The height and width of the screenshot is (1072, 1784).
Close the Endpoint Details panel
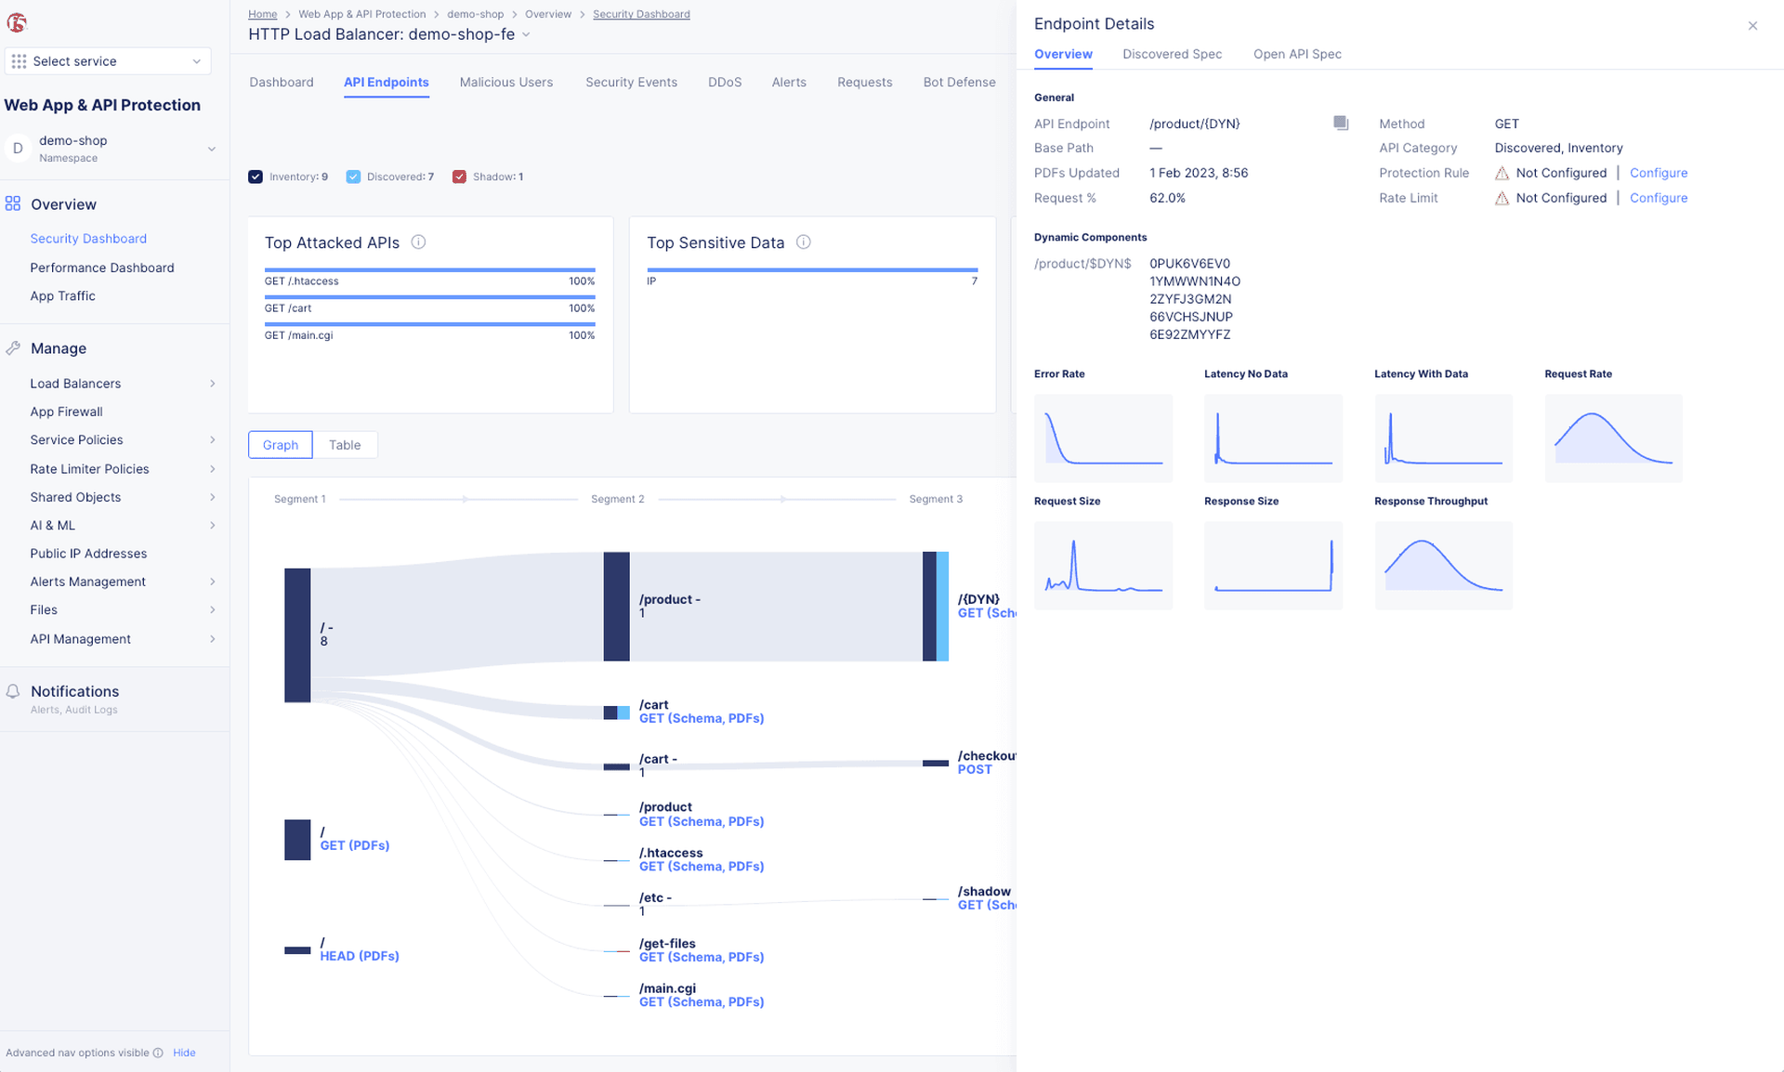click(x=1752, y=26)
